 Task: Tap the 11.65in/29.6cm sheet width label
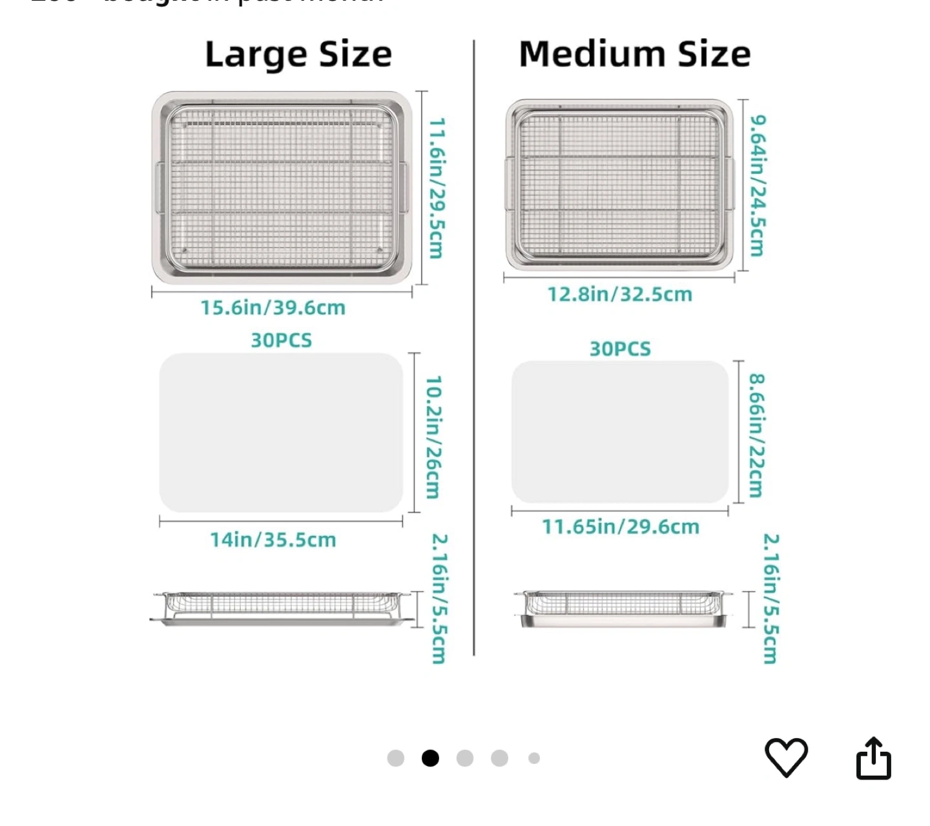coord(621,527)
